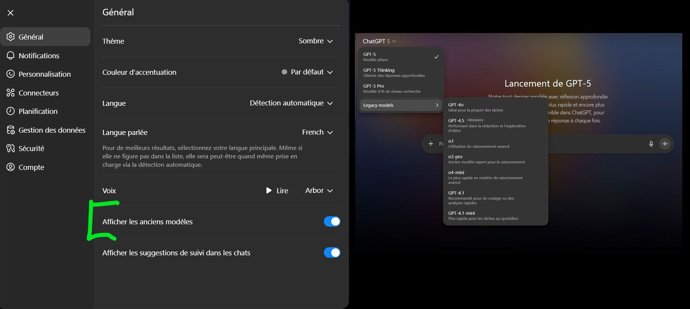690x309 pixels.
Task: Click the Lancement de GPT-5 heading
Action: pos(548,84)
